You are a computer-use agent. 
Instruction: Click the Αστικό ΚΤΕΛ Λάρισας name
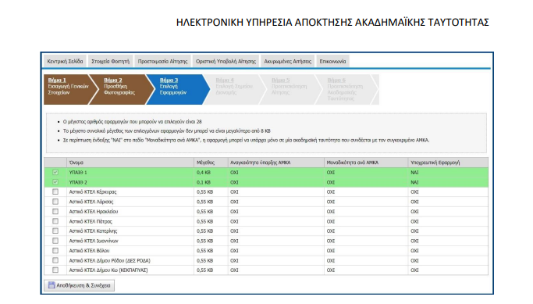(91, 202)
